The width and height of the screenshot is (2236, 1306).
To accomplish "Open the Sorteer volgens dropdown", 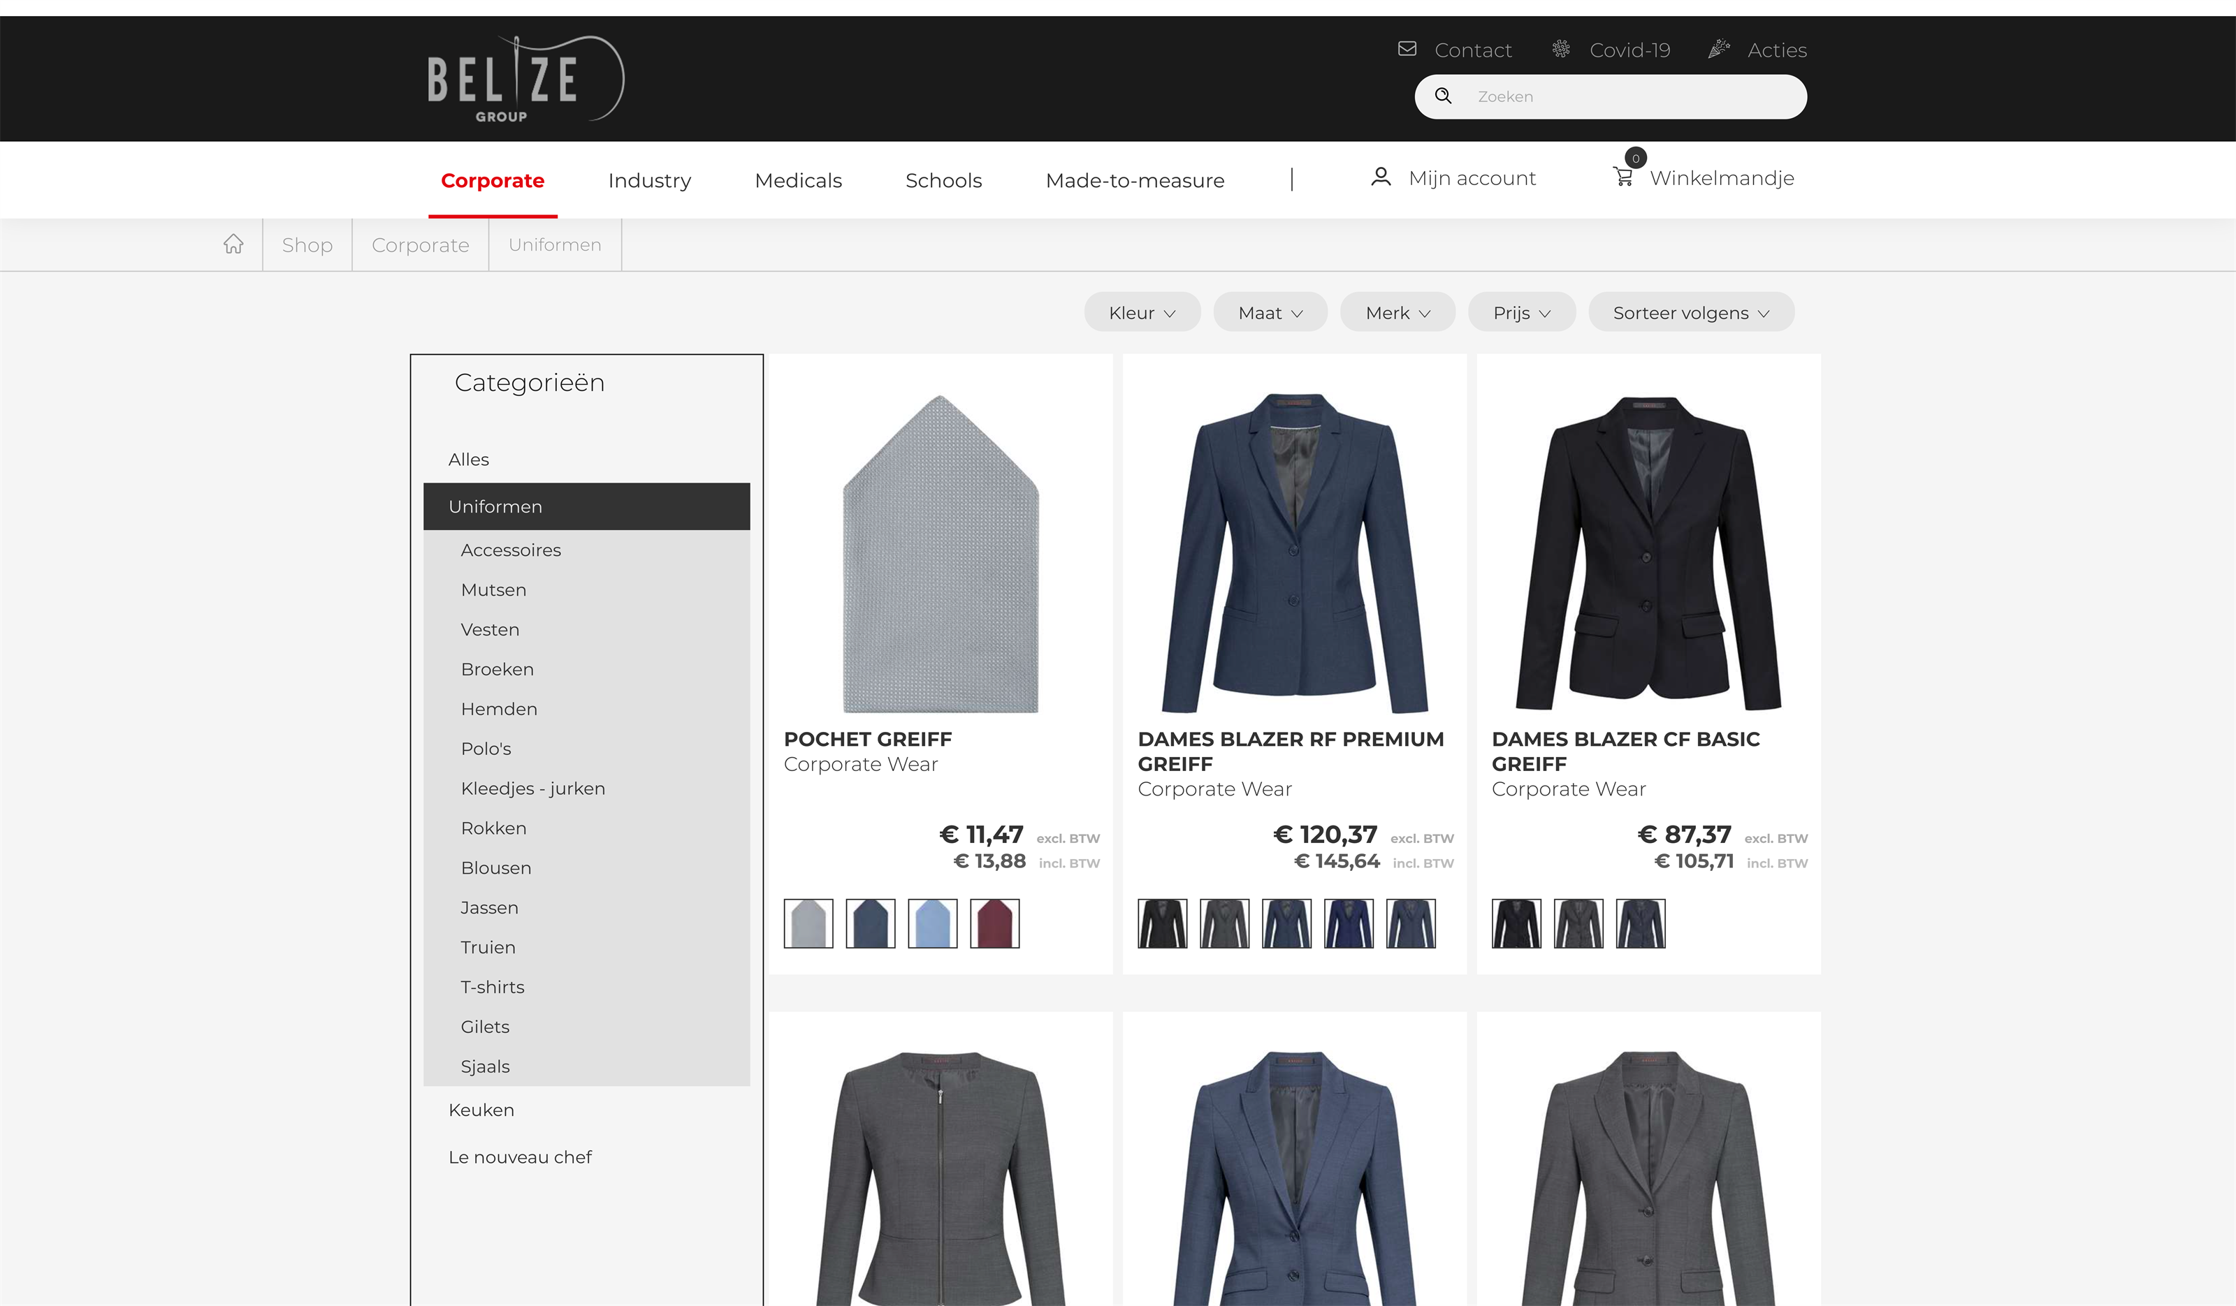I will 1691,312.
